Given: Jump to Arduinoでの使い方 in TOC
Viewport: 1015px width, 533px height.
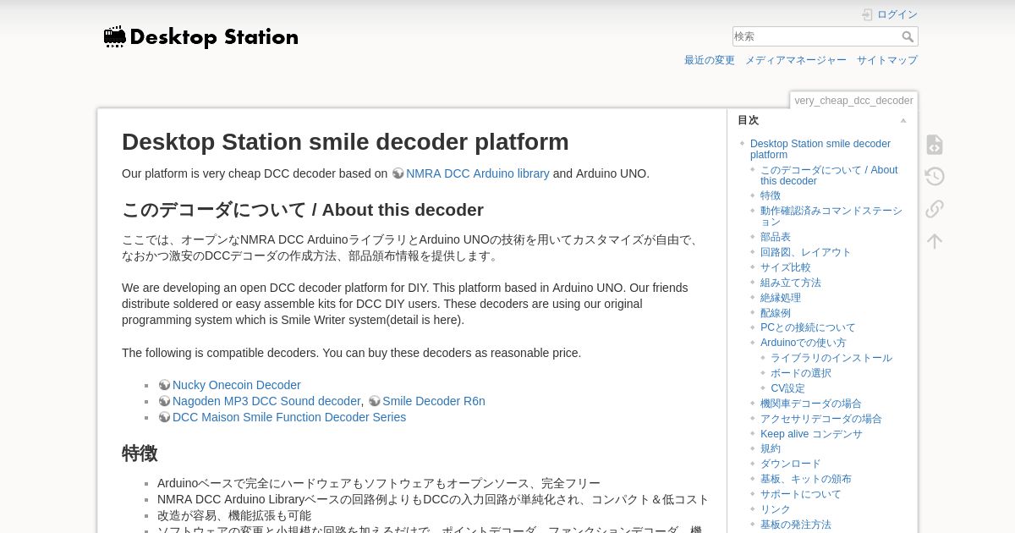Looking at the screenshot, I should 804,343.
